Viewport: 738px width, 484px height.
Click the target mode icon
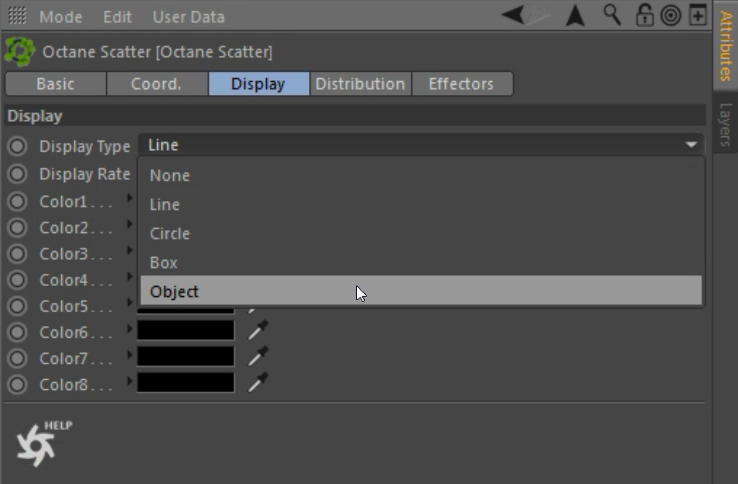(x=671, y=16)
